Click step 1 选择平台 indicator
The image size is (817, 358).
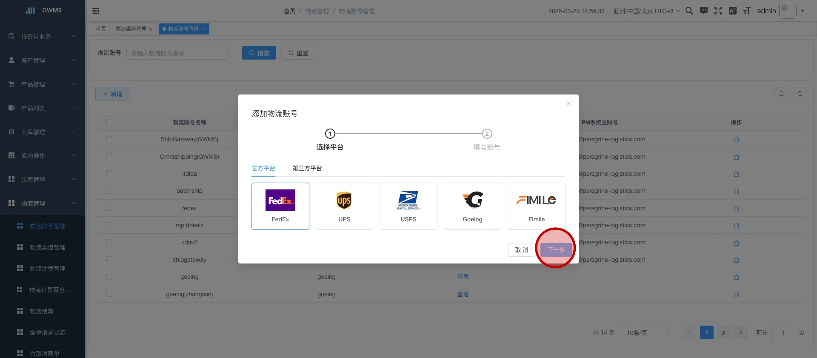tap(330, 134)
